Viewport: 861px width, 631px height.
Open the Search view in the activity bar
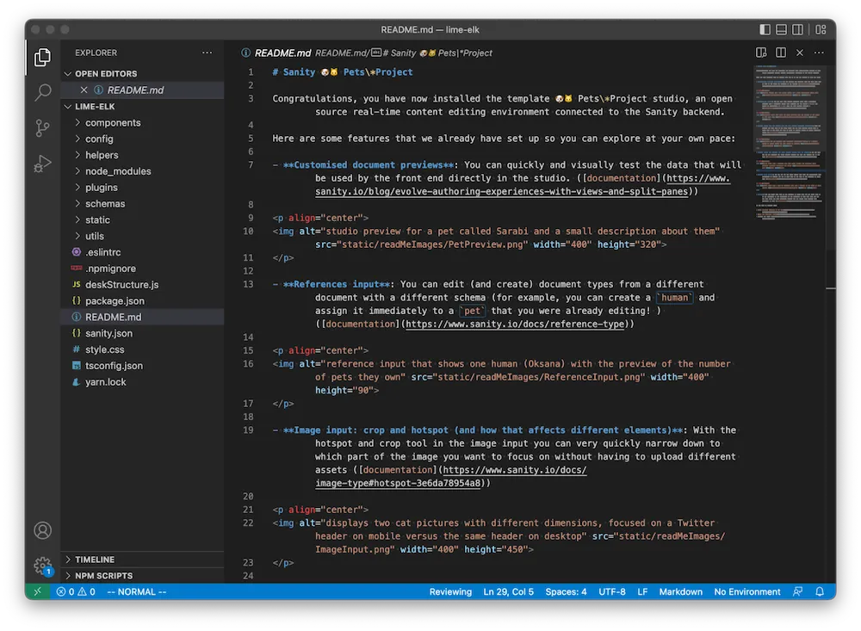pyautogui.click(x=42, y=93)
